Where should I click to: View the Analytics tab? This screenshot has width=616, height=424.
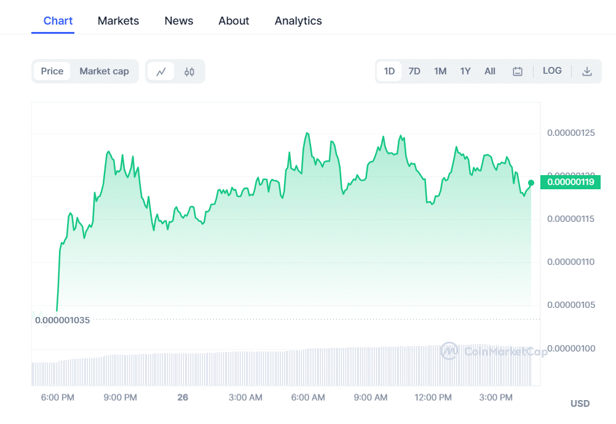[298, 21]
